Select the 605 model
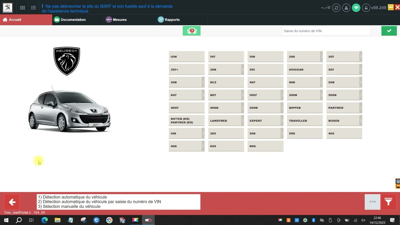The image size is (400, 225). [x=226, y=146]
